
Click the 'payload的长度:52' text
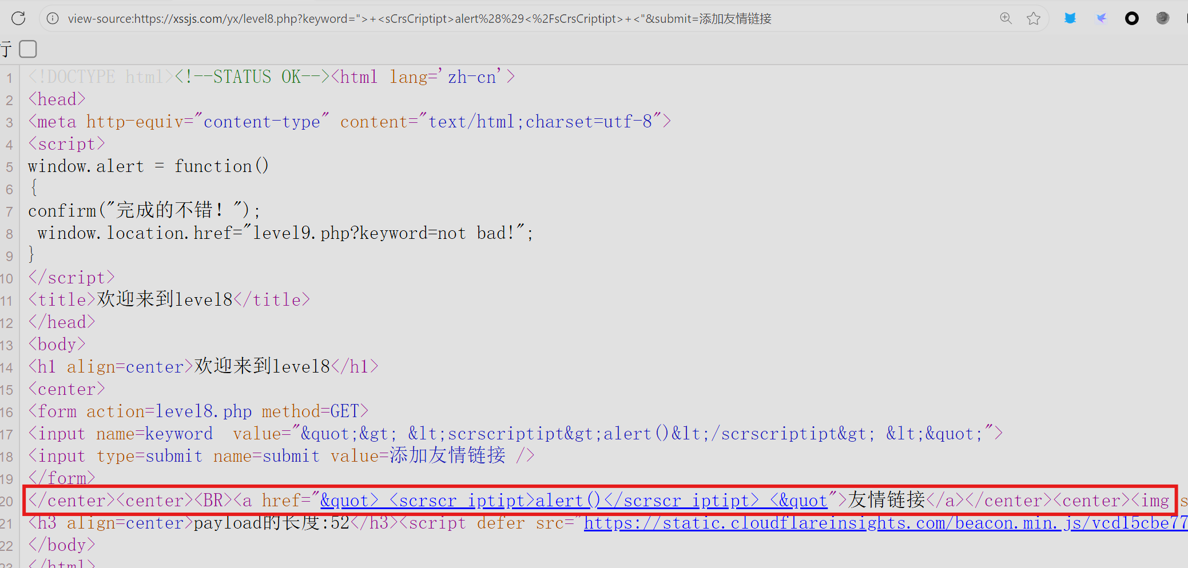[x=272, y=523]
